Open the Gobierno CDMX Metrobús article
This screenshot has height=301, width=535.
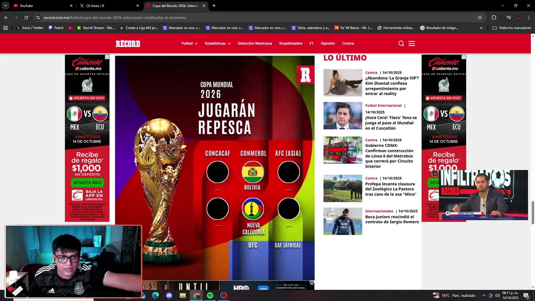tap(389, 156)
